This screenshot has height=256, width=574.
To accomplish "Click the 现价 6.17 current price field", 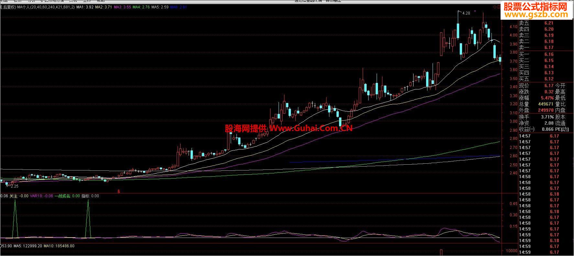I will point(536,86).
